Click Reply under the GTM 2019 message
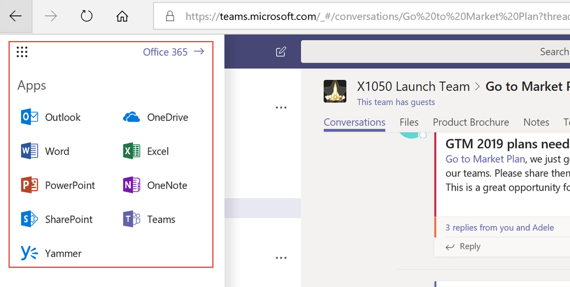The height and width of the screenshot is (287, 570). (x=463, y=246)
